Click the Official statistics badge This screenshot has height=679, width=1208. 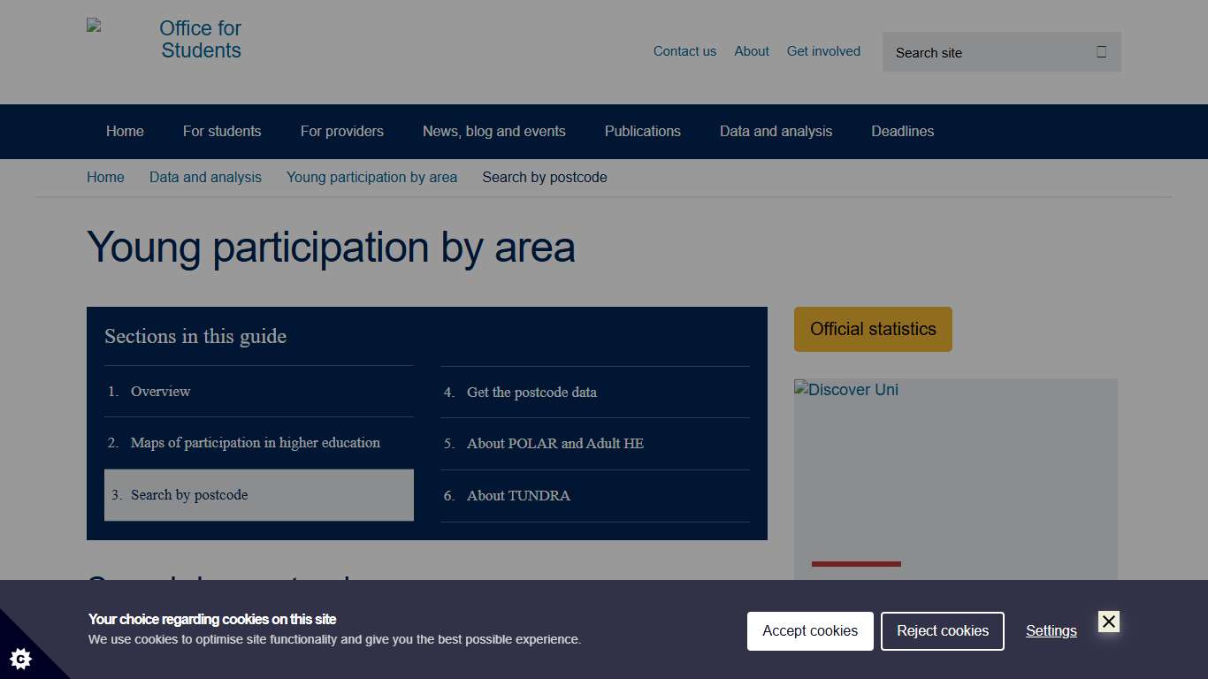tap(873, 329)
